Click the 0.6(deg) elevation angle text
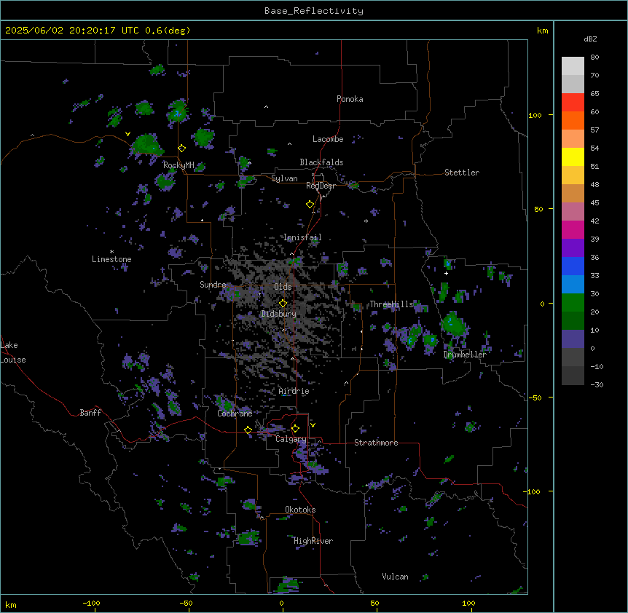The image size is (628, 613). [168, 31]
